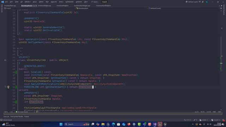226x127 pixels.
Task: Open the zoom level dropdown
Action: pyautogui.click(x=7, y=112)
